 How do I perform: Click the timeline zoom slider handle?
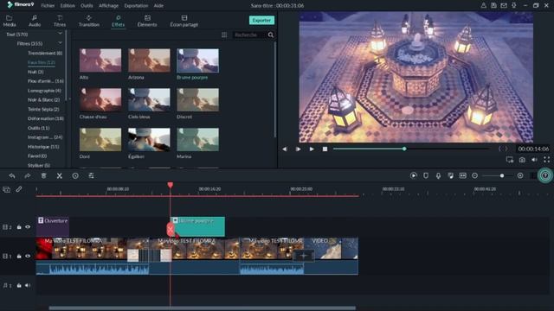pos(502,175)
